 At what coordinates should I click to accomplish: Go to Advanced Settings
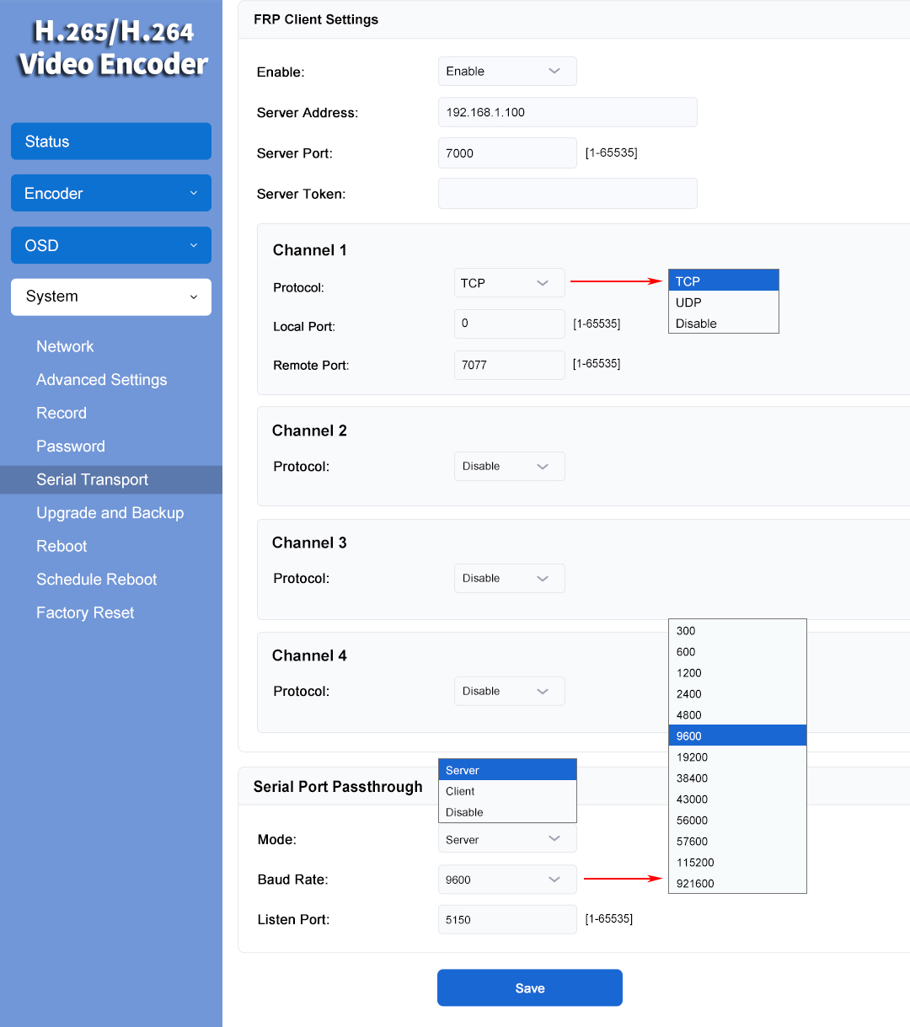click(101, 380)
